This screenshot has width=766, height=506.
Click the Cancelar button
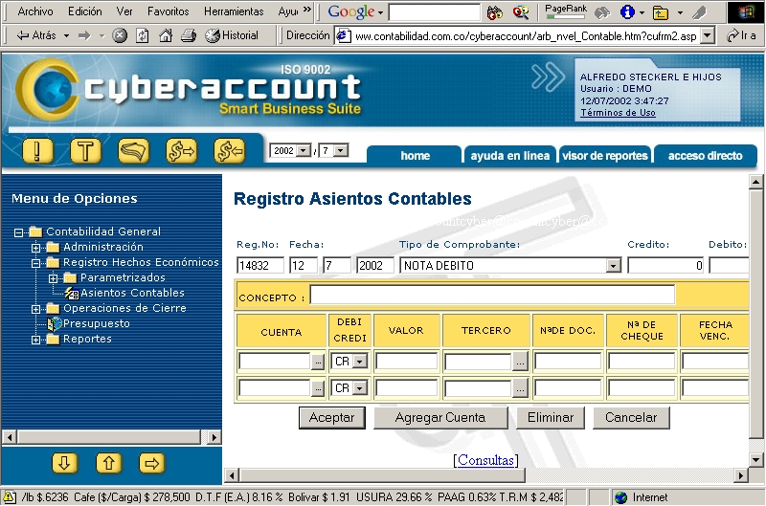pos(631,418)
